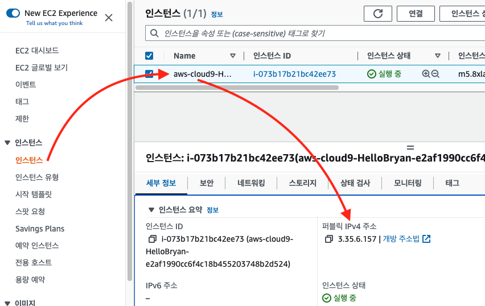The height and width of the screenshot is (306, 485).
Task: Click the search magnifier icon
Action: click(154, 33)
